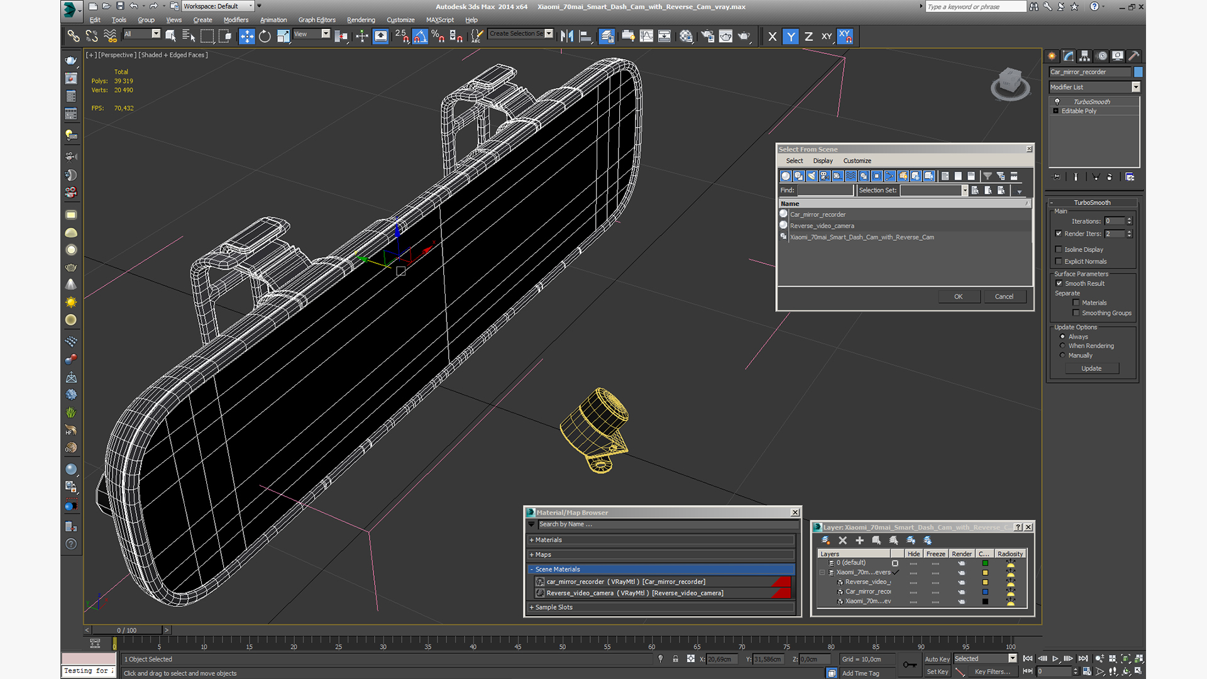Screen dimensions: 1207x679
Task: Open the Rendering menu
Action: (x=361, y=20)
